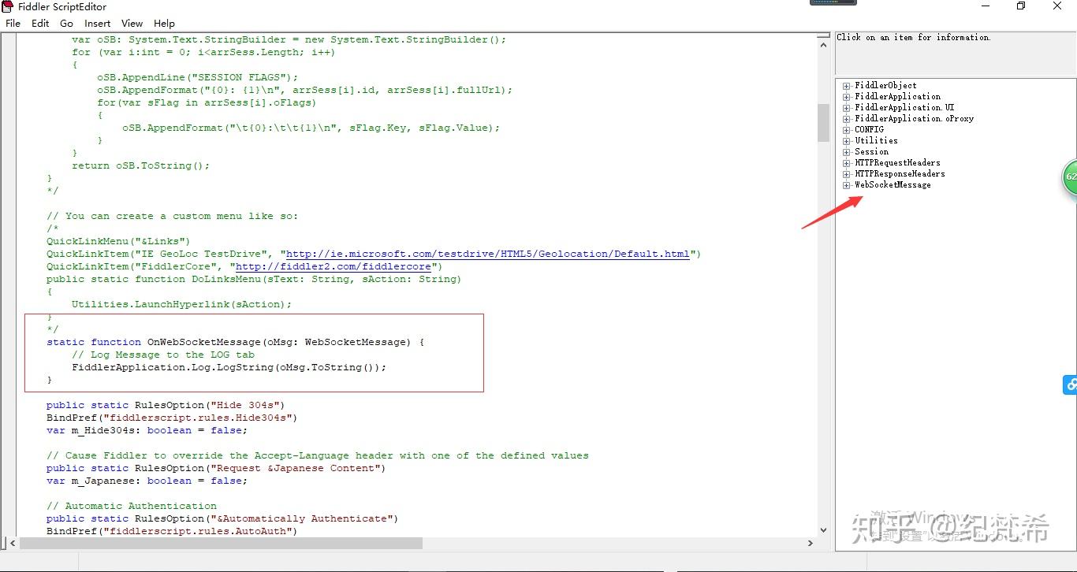This screenshot has width=1077, height=572.
Task: Expand the CONFIG tree node
Action: [845, 129]
